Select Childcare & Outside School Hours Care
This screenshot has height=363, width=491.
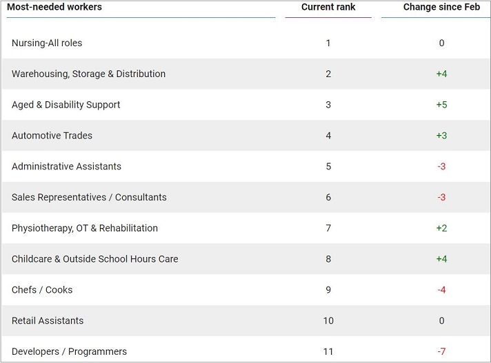pyautogui.click(x=94, y=259)
